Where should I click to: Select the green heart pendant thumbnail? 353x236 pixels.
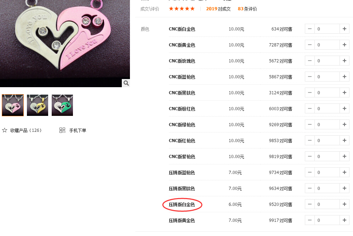click(62, 105)
